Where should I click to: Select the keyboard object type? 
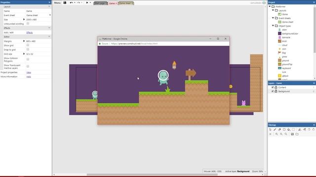[286, 68]
